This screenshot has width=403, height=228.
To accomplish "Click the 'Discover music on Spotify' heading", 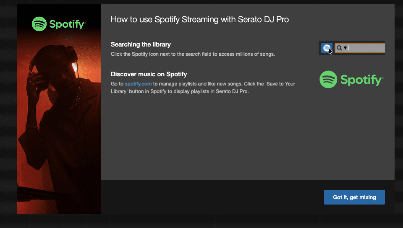I will pyautogui.click(x=149, y=74).
